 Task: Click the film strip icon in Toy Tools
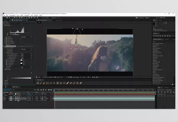tap(47, 83)
